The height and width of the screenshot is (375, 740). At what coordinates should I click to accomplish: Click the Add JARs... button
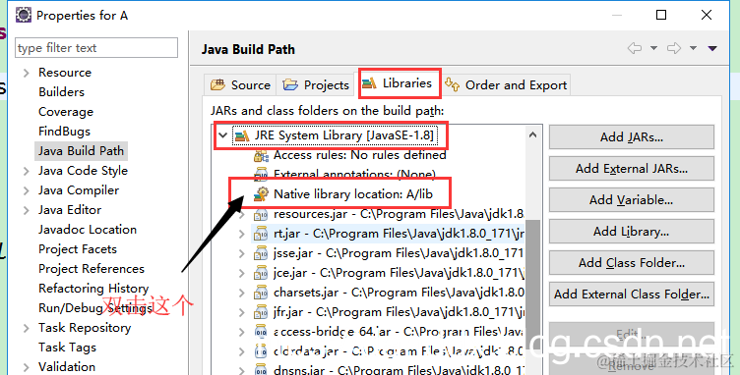point(632,137)
